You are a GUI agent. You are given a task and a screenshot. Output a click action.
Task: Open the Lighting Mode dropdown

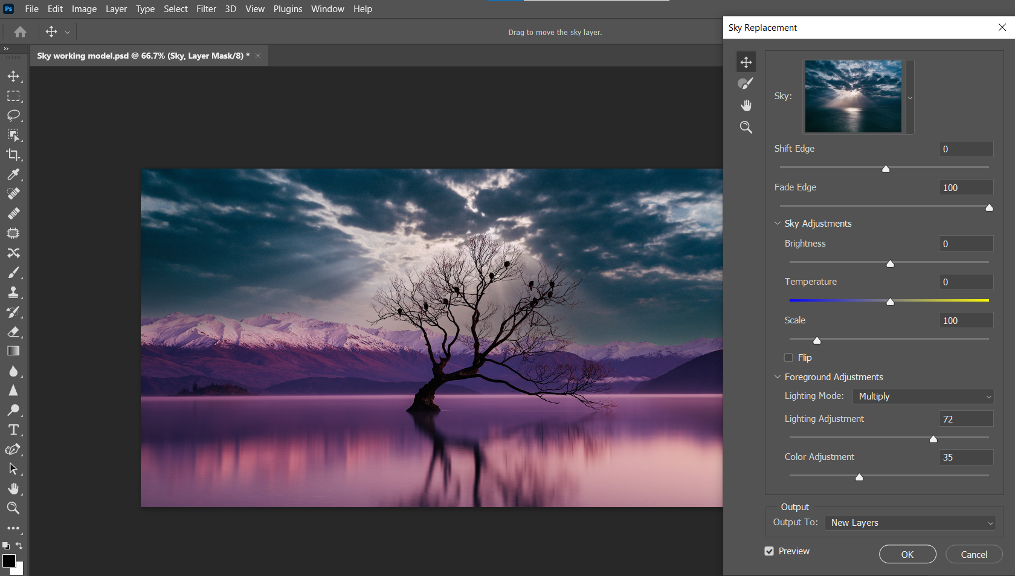(923, 396)
